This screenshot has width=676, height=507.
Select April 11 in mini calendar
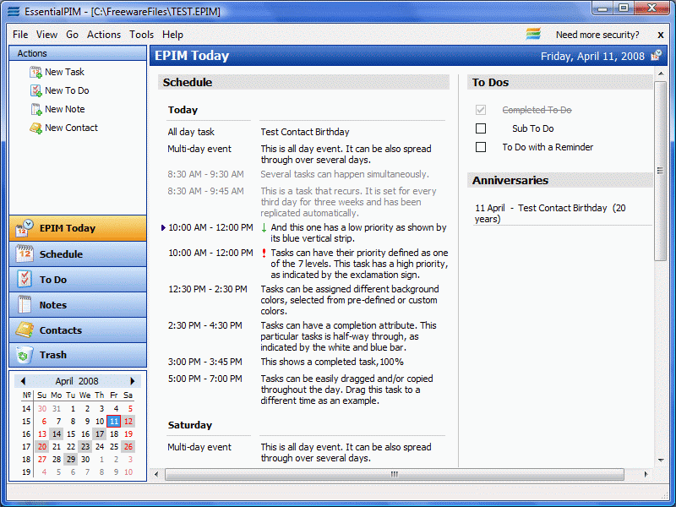tap(114, 421)
